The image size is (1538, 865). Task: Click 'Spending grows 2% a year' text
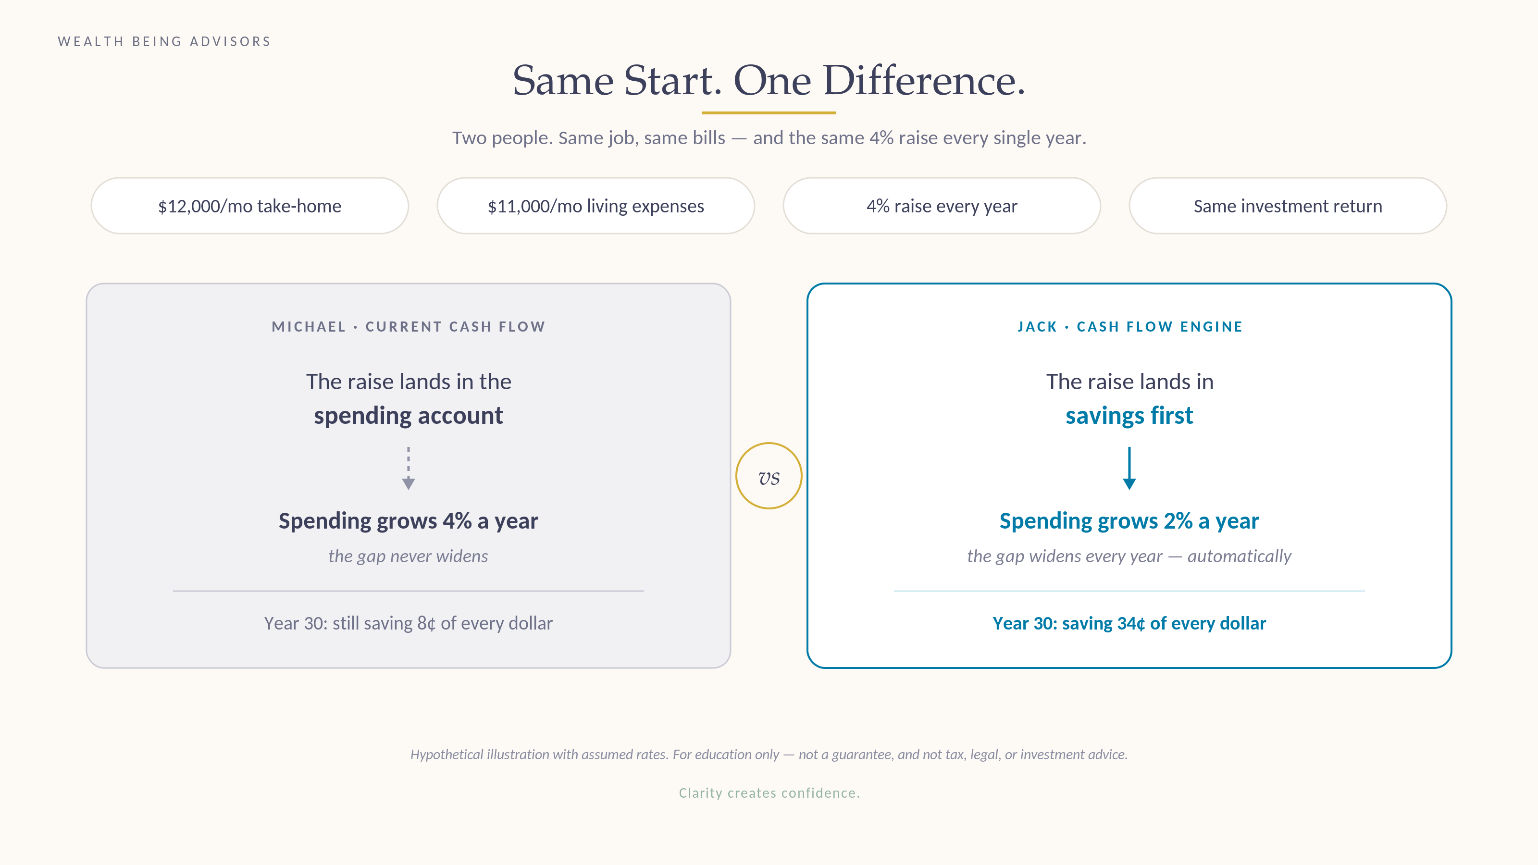click(1129, 520)
